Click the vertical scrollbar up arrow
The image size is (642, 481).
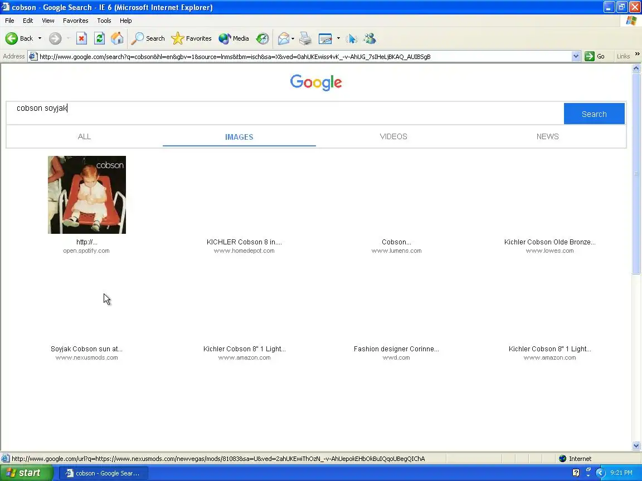coord(636,68)
